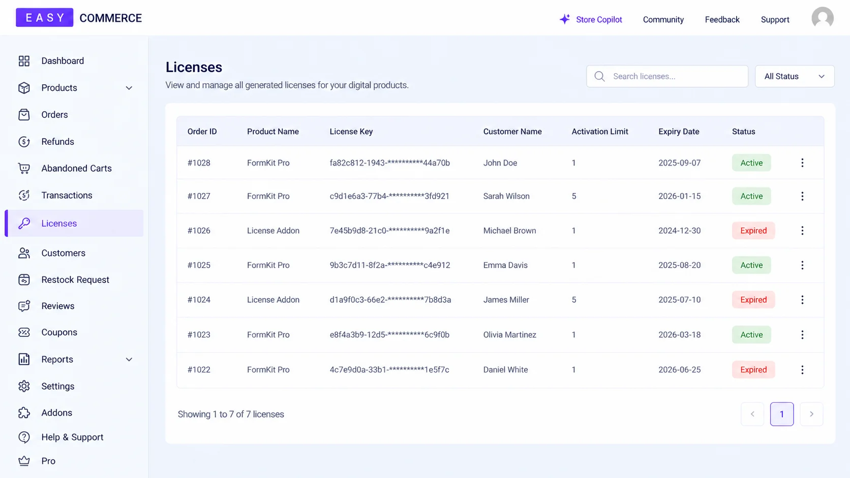Screen dimensions: 850x478
Task: Click the Pro crown icon
Action: coord(24,461)
